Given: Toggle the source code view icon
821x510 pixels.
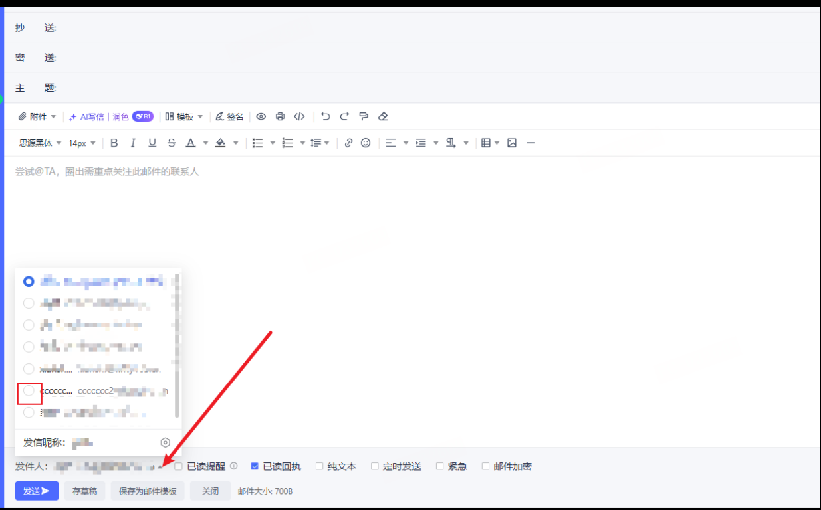Looking at the screenshot, I should point(300,116).
